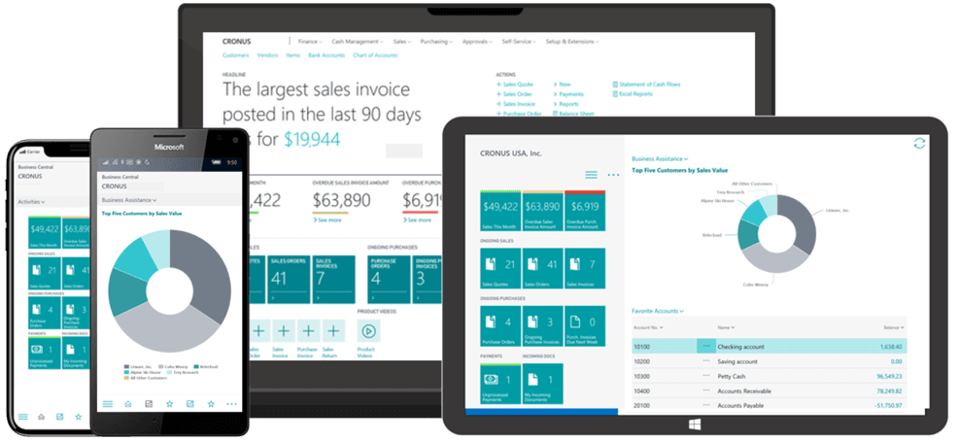Click the Product Videos play icon on laptop

click(x=368, y=330)
